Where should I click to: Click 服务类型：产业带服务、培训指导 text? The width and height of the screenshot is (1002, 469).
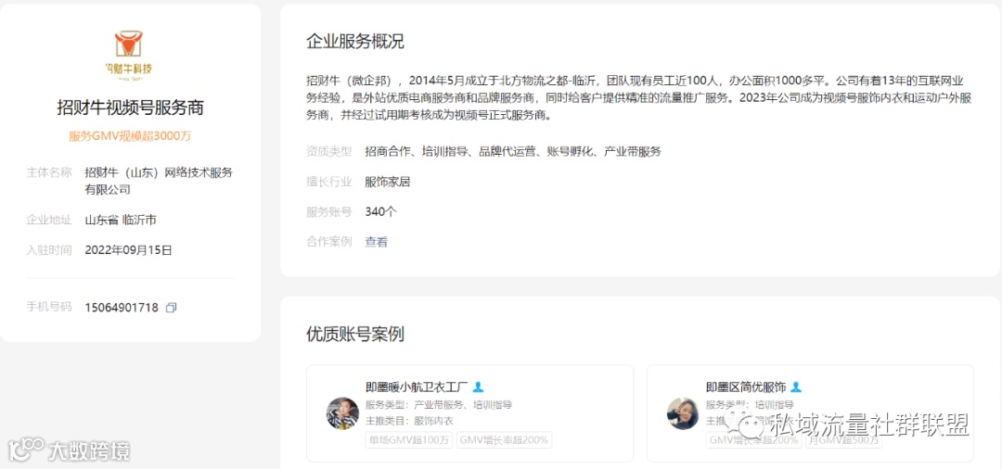pos(439,404)
